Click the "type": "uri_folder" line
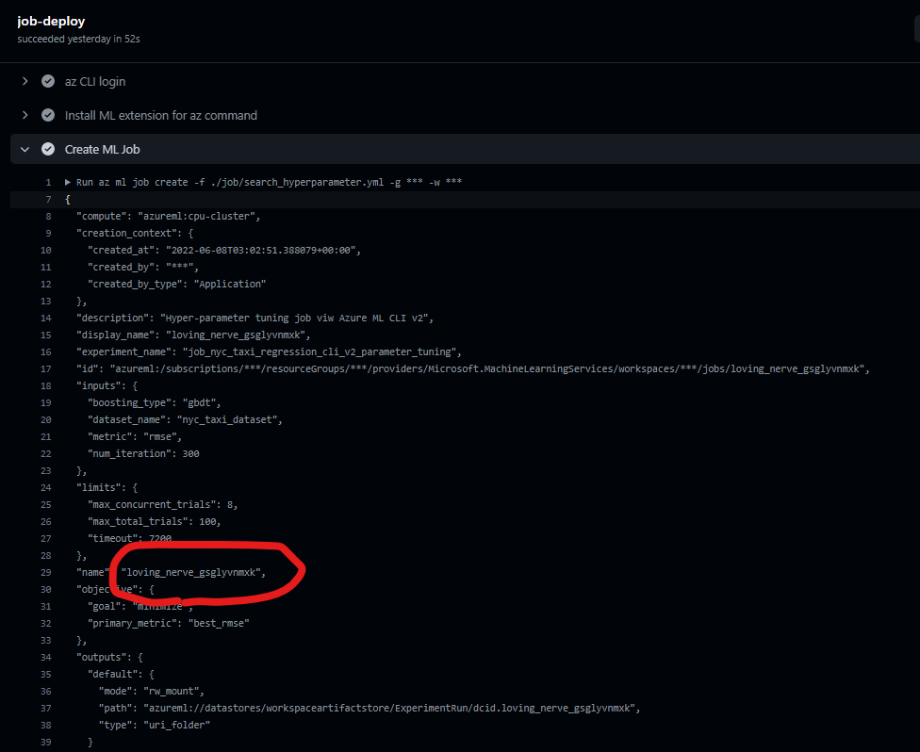920x752 pixels. (x=155, y=726)
